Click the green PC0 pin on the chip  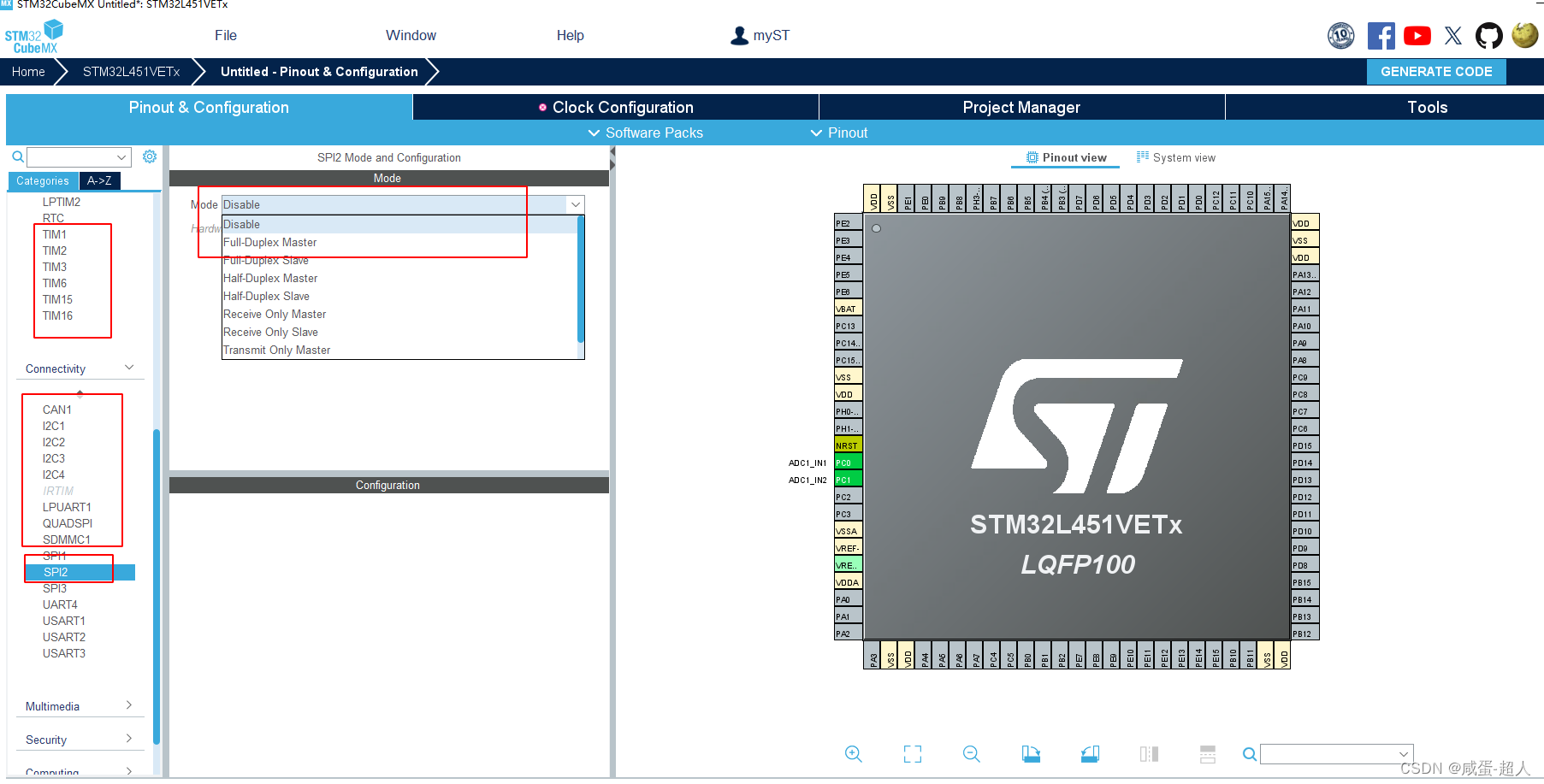click(848, 463)
